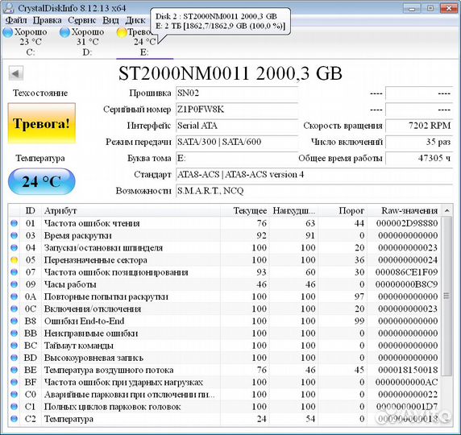Sort by the Raw-значения column header

coord(405,211)
